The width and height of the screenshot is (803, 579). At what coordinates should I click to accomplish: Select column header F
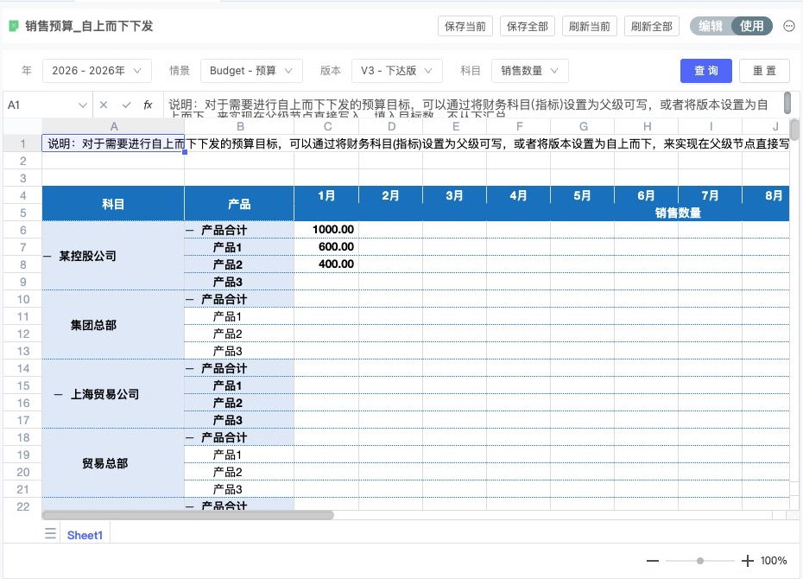[519, 126]
